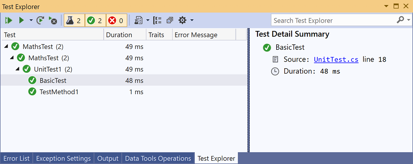Cancel the running tests

pos(53,20)
